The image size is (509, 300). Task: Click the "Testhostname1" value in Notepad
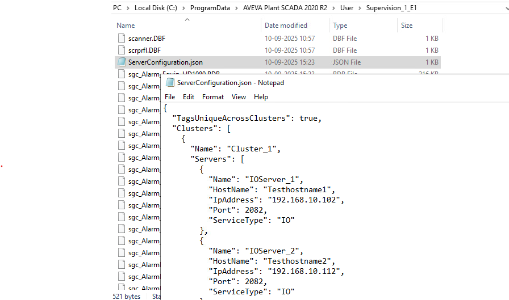click(x=297, y=189)
